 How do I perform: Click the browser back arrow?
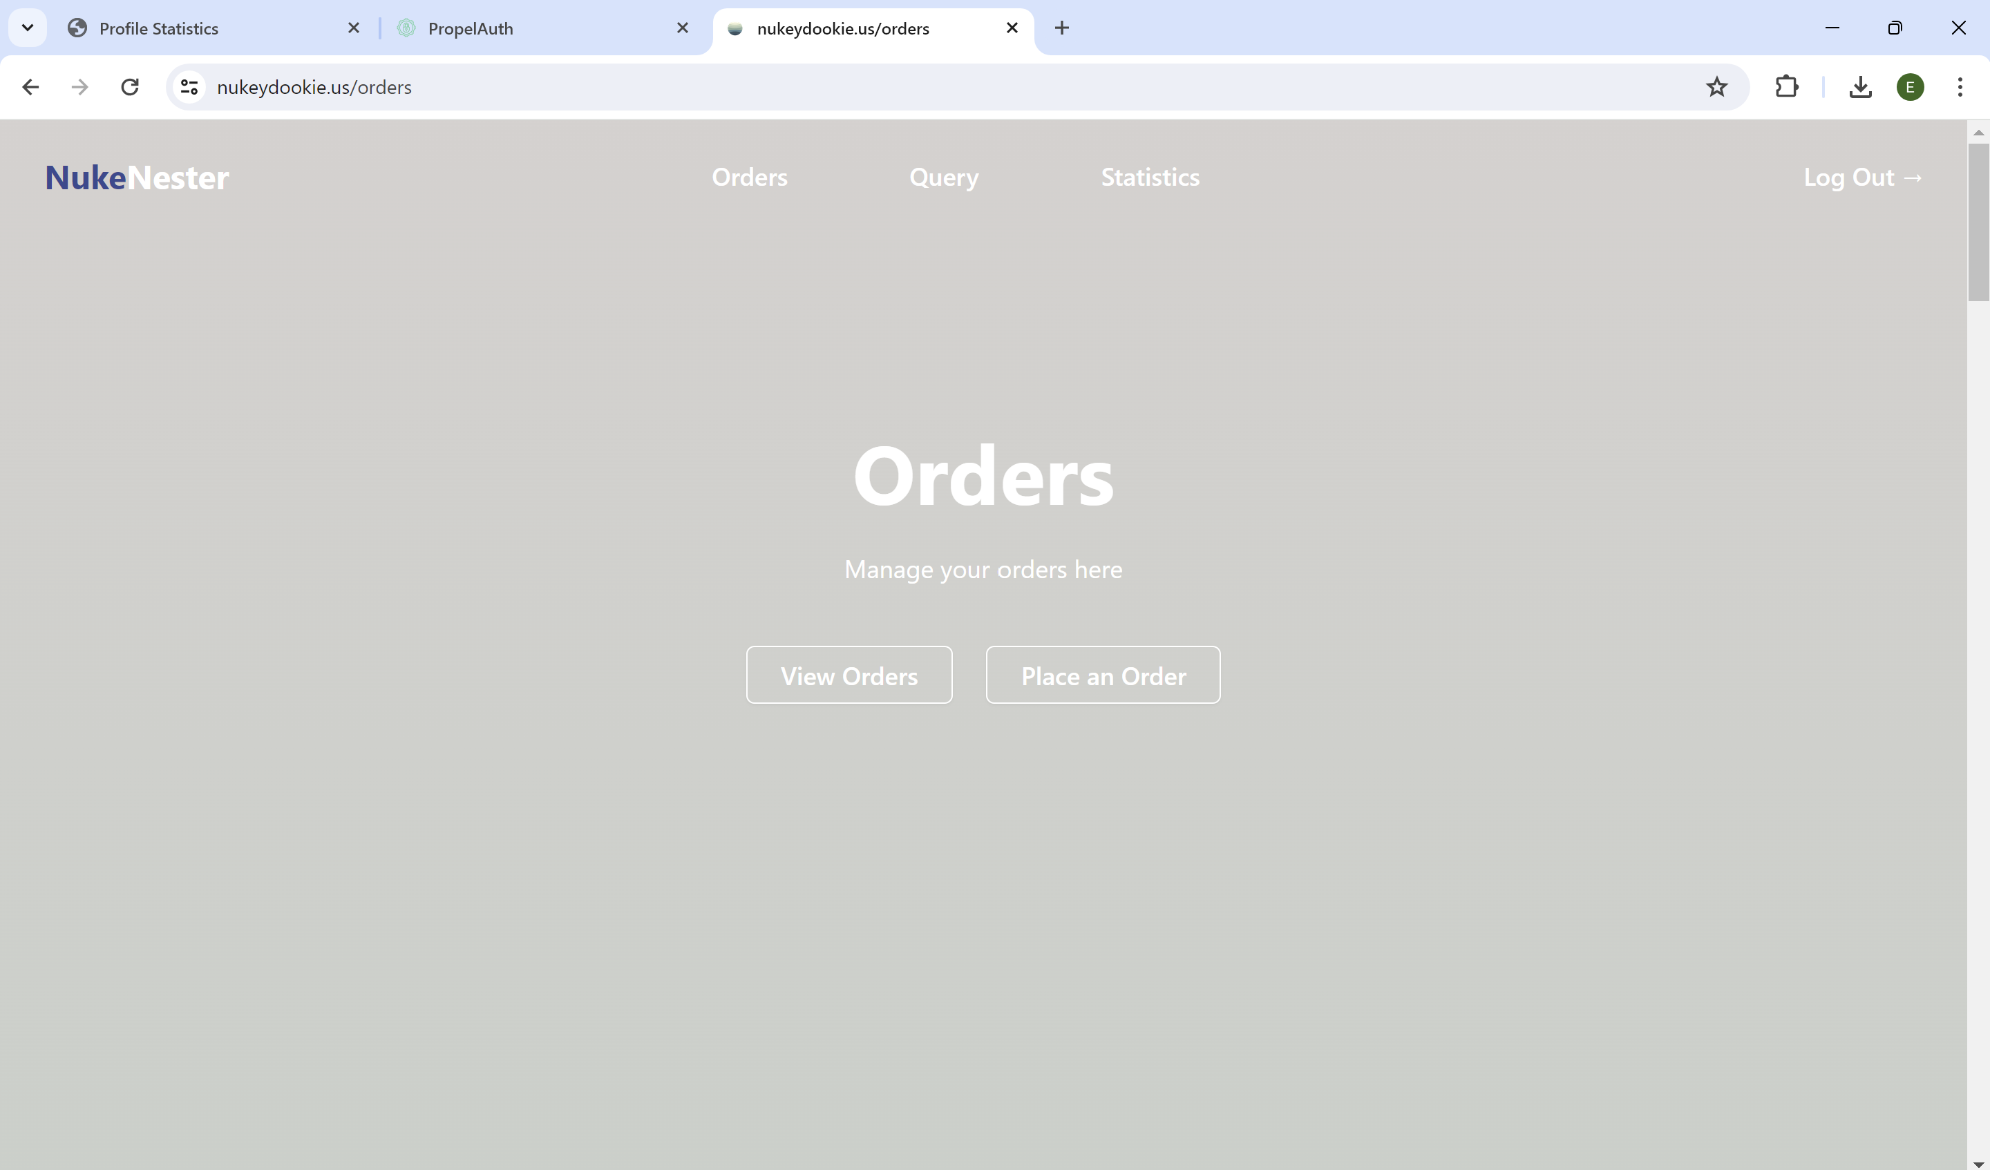pos(31,87)
